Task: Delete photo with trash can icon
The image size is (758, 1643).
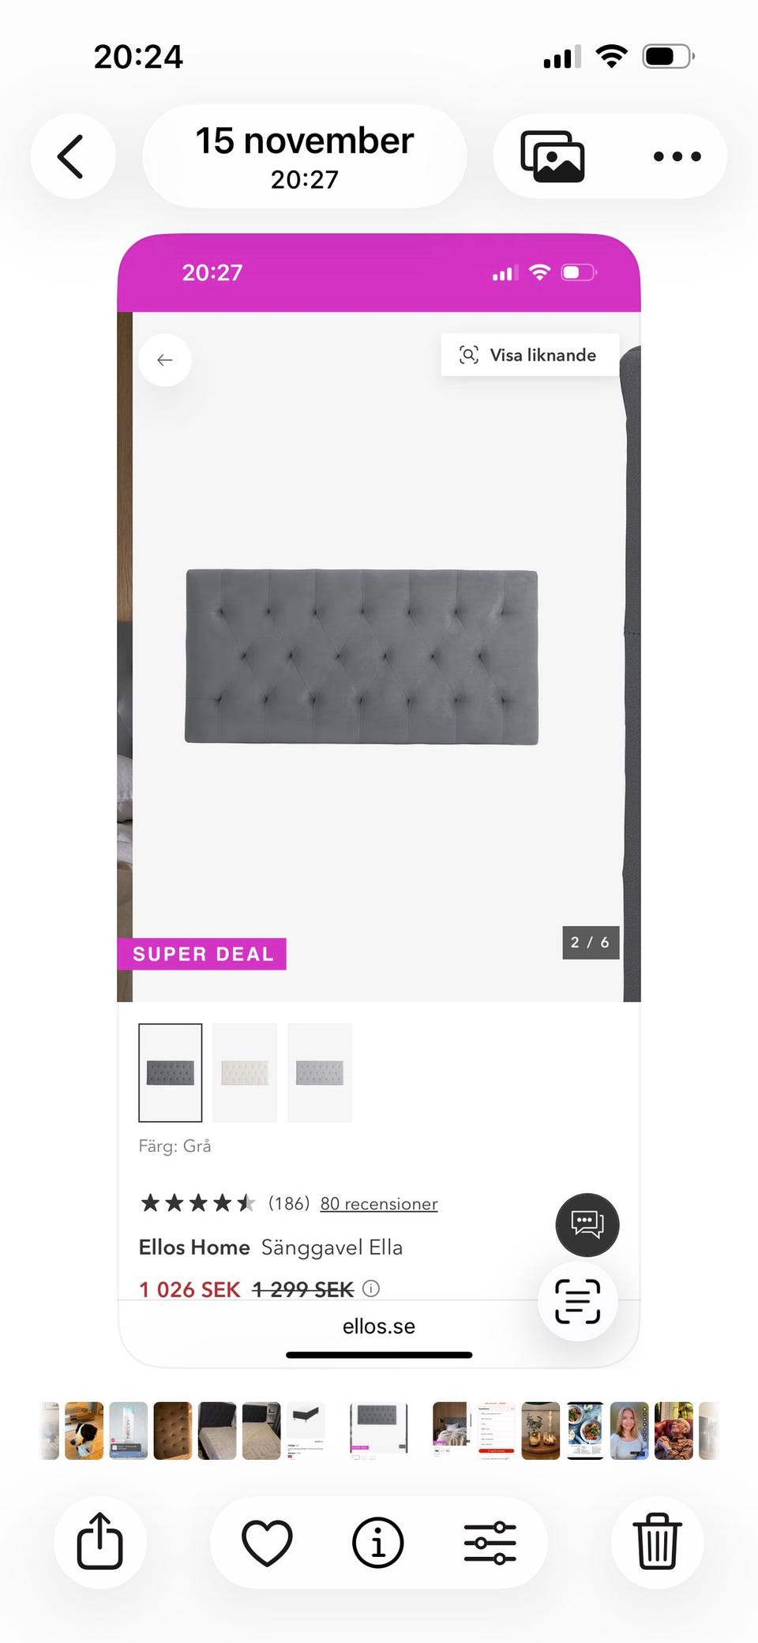Action: (x=657, y=1541)
